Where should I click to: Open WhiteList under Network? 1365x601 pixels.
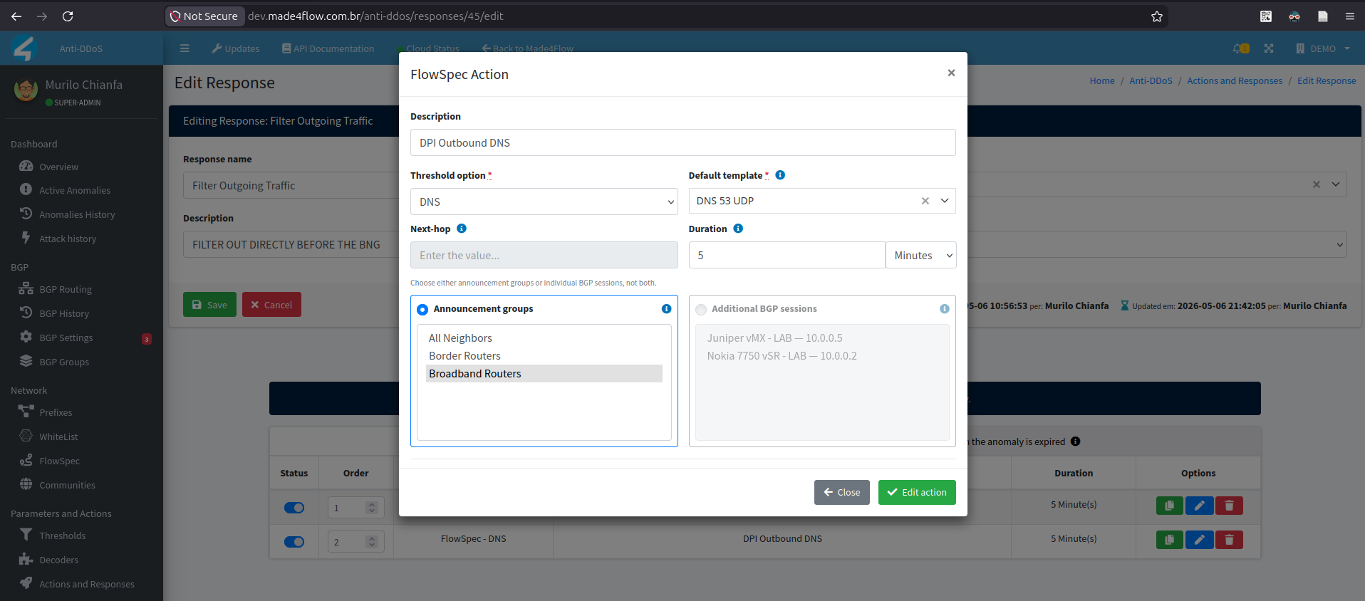pos(58,437)
